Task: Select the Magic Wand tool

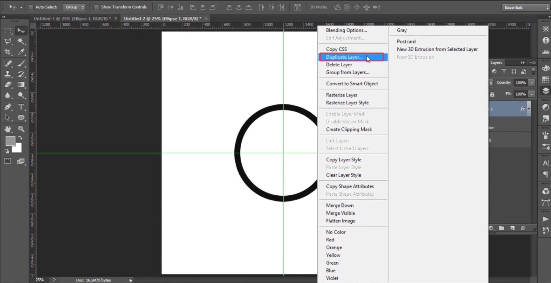Action: tap(21, 41)
